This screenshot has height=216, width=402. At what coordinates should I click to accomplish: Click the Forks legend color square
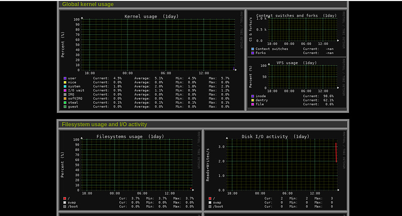tap(252, 53)
